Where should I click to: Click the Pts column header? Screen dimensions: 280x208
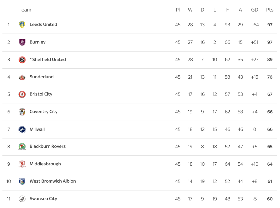point(270,10)
